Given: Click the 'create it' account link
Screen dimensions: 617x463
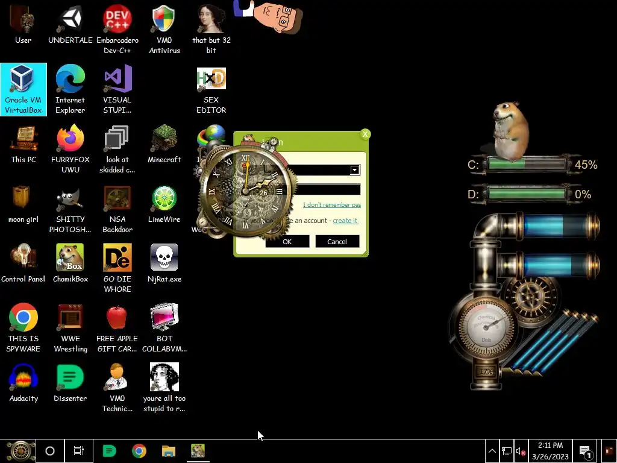Looking at the screenshot, I should tap(345, 221).
